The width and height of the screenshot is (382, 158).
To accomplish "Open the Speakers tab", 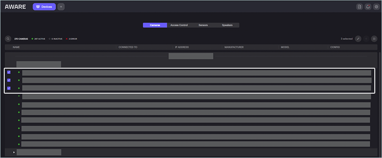I will coord(227,25).
